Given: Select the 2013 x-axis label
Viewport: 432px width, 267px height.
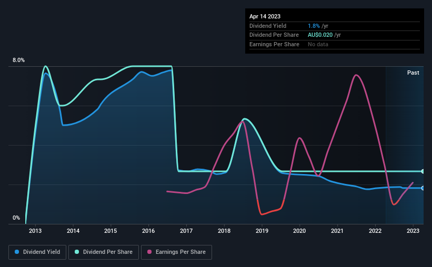Looking at the screenshot, I should point(35,231).
